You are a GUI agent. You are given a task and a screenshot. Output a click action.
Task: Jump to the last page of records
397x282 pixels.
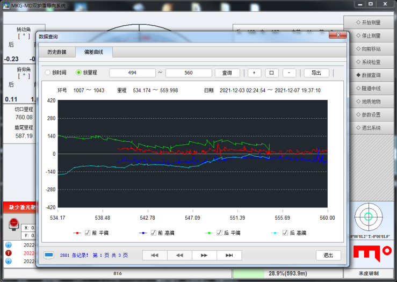pyautogui.click(x=229, y=255)
